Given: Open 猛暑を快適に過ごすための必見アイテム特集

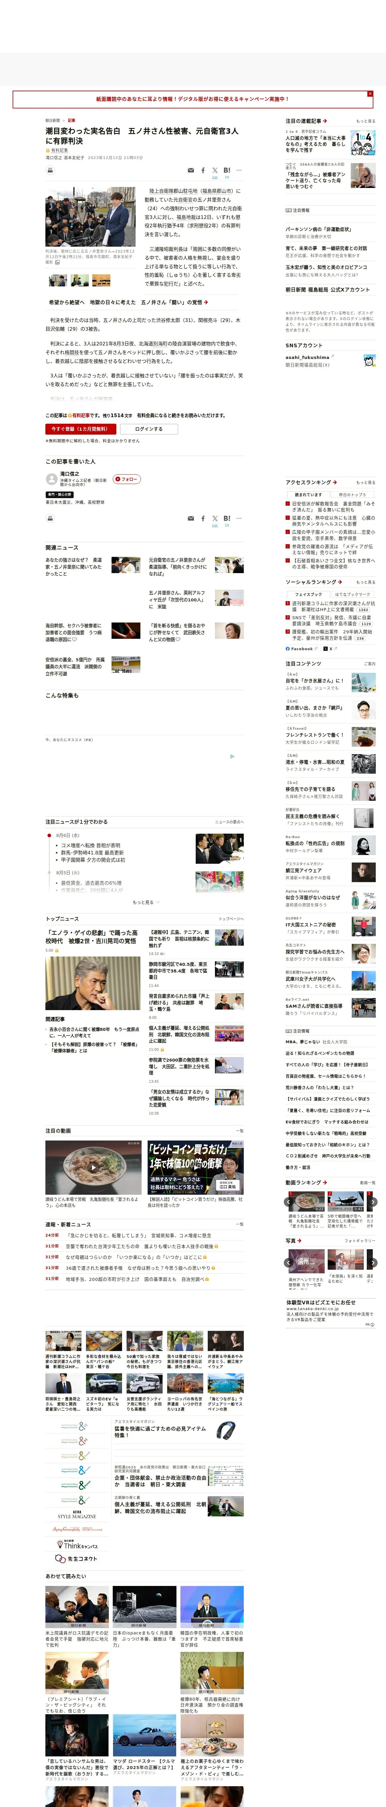Looking at the screenshot, I should pyautogui.click(x=161, y=1432).
